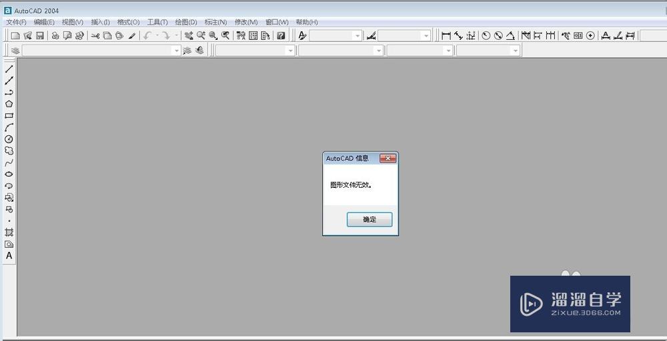Click 确定 in AutoCAD 信息 dialog
This screenshot has height=341, width=667.
(370, 220)
